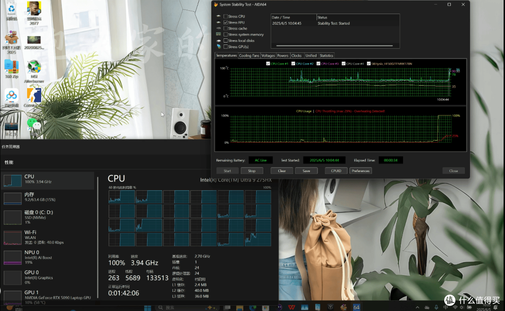Click the microphone icon in system tray
The height and width of the screenshot is (311, 505).
tap(436, 307)
